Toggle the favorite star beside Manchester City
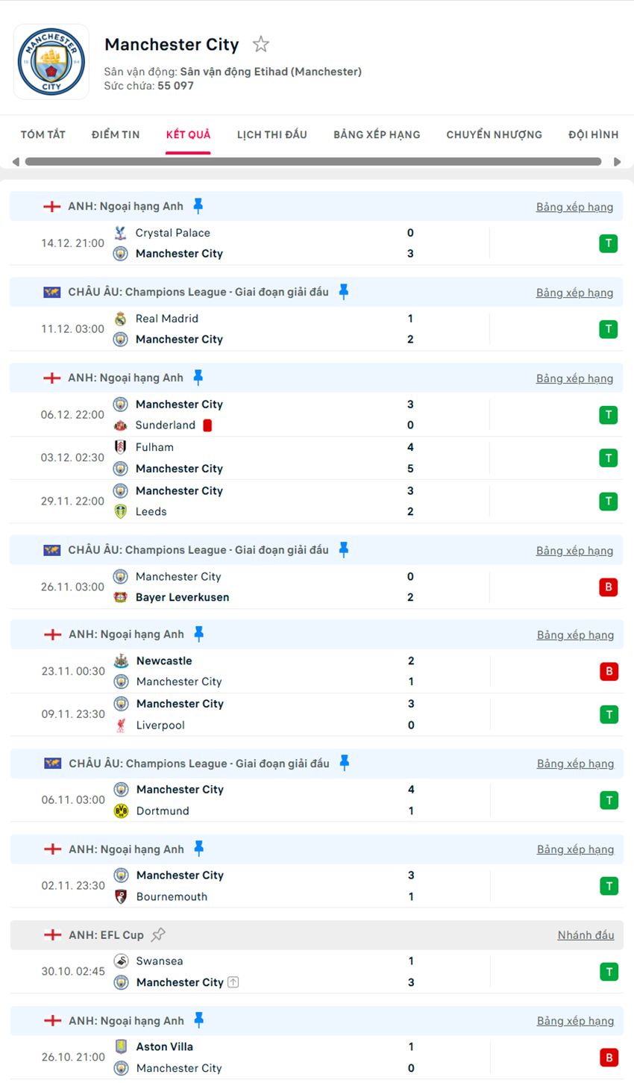The height and width of the screenshot is (1083, 634). [x=260, y=45]
